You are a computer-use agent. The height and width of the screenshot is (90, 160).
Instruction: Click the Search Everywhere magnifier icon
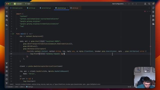click(149, 4)
